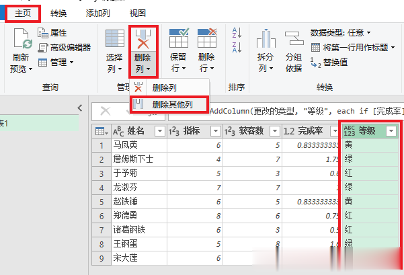Select the cell 马凤英
Image resolution: width=404 pixels, height=275 pixels.
[139, 145]
